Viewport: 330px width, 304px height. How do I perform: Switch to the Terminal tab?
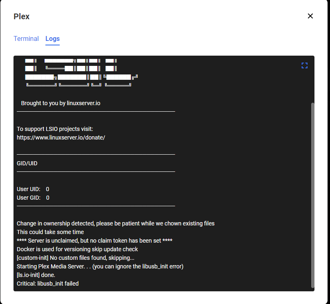26,38
